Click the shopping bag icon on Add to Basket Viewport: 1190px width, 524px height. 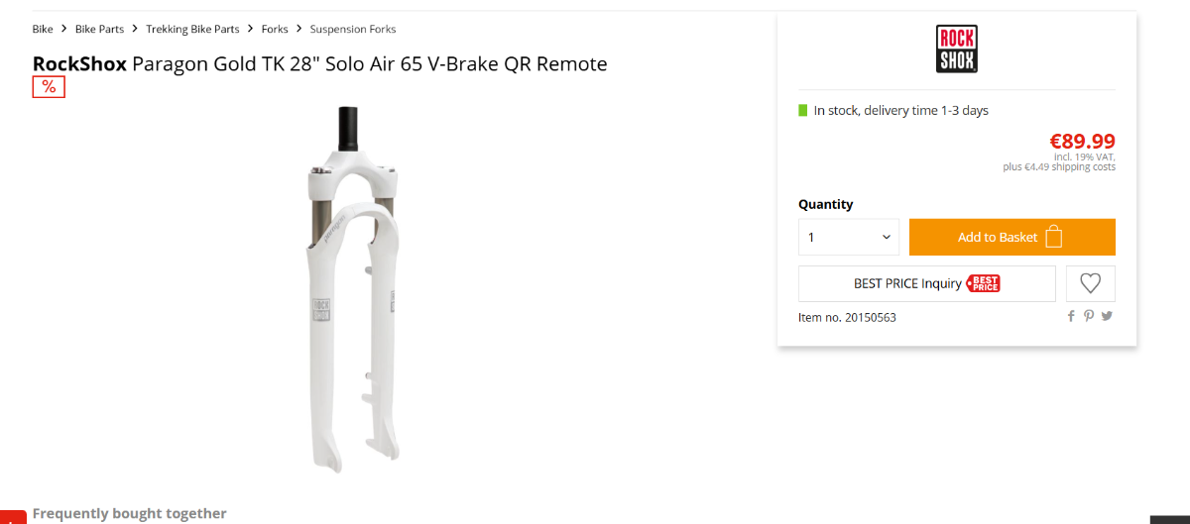tap(1054, 238)
